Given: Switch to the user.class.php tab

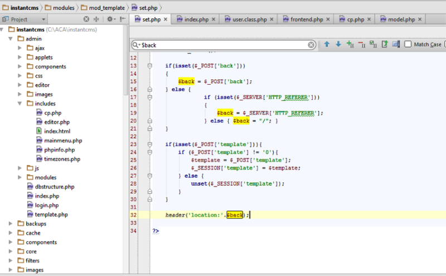Looking at the screenshot, I should tap(245, 19).
